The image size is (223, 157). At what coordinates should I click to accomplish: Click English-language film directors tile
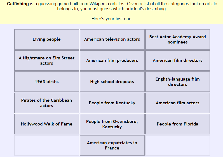[177, 82]
